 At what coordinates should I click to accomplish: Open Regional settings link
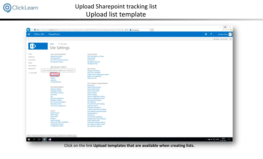pos(56,89)
